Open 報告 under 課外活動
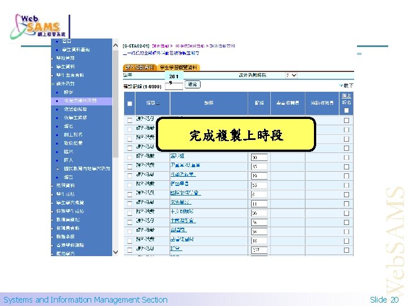This screenshot has width=408, height=306. (x=69, y=177)
